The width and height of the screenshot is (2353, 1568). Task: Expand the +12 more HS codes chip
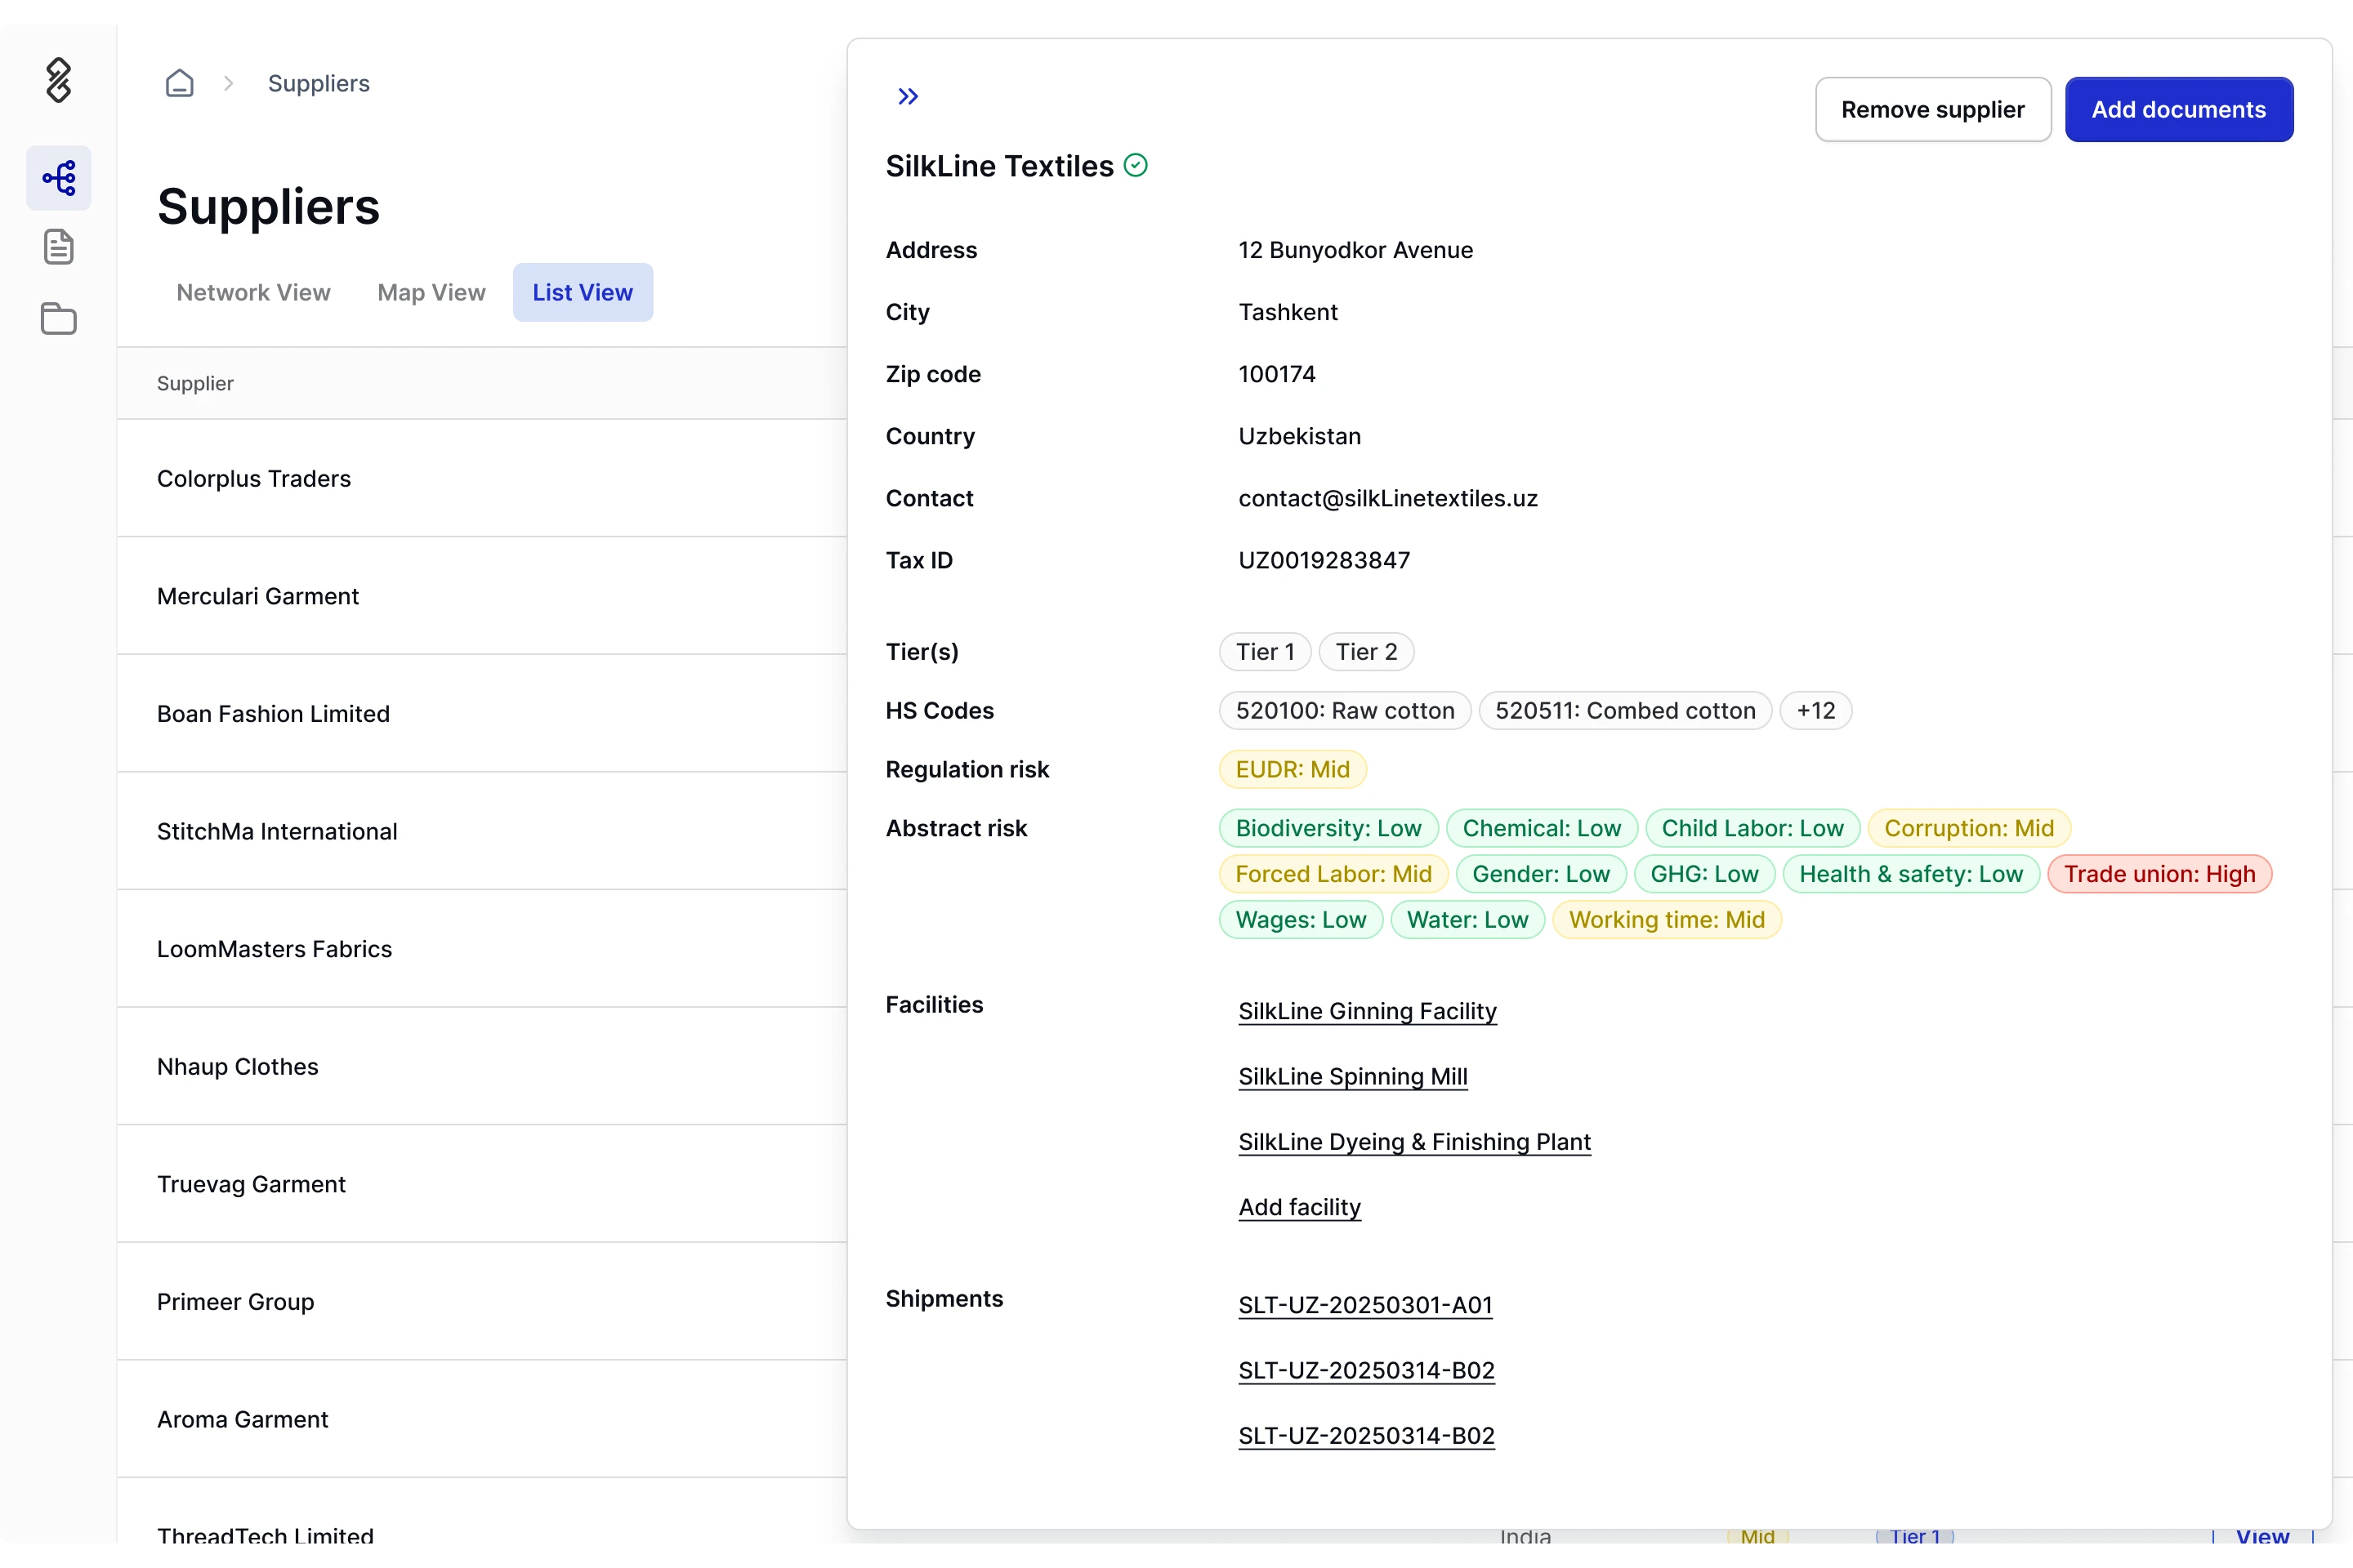click(1815, 710)
